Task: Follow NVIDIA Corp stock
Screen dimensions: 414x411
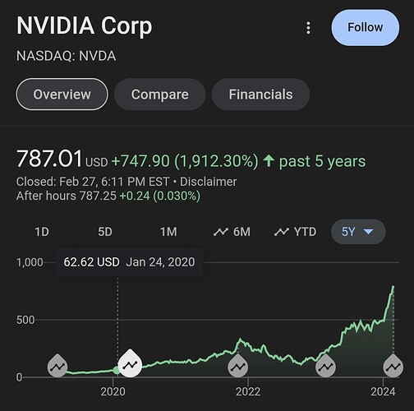Action: pos(365,28)
